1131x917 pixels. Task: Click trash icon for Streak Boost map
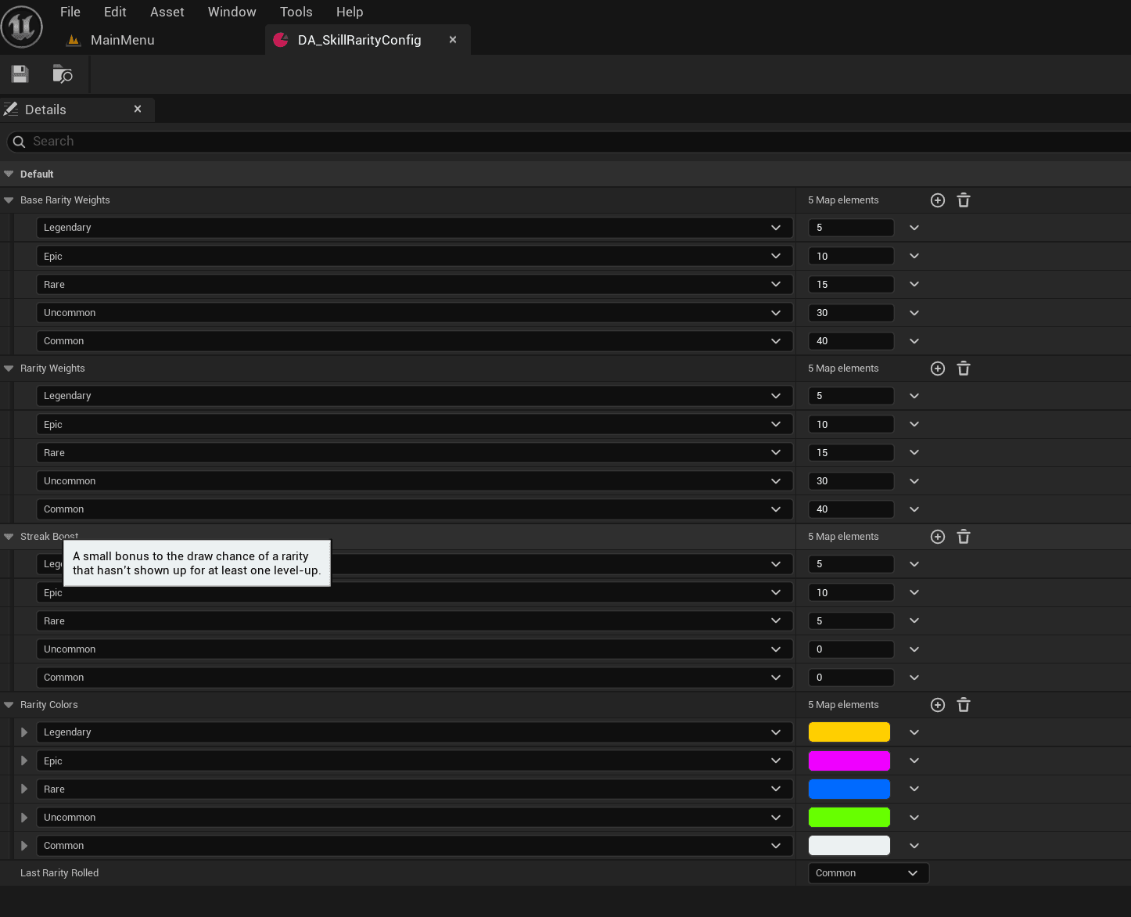[964, 537]
